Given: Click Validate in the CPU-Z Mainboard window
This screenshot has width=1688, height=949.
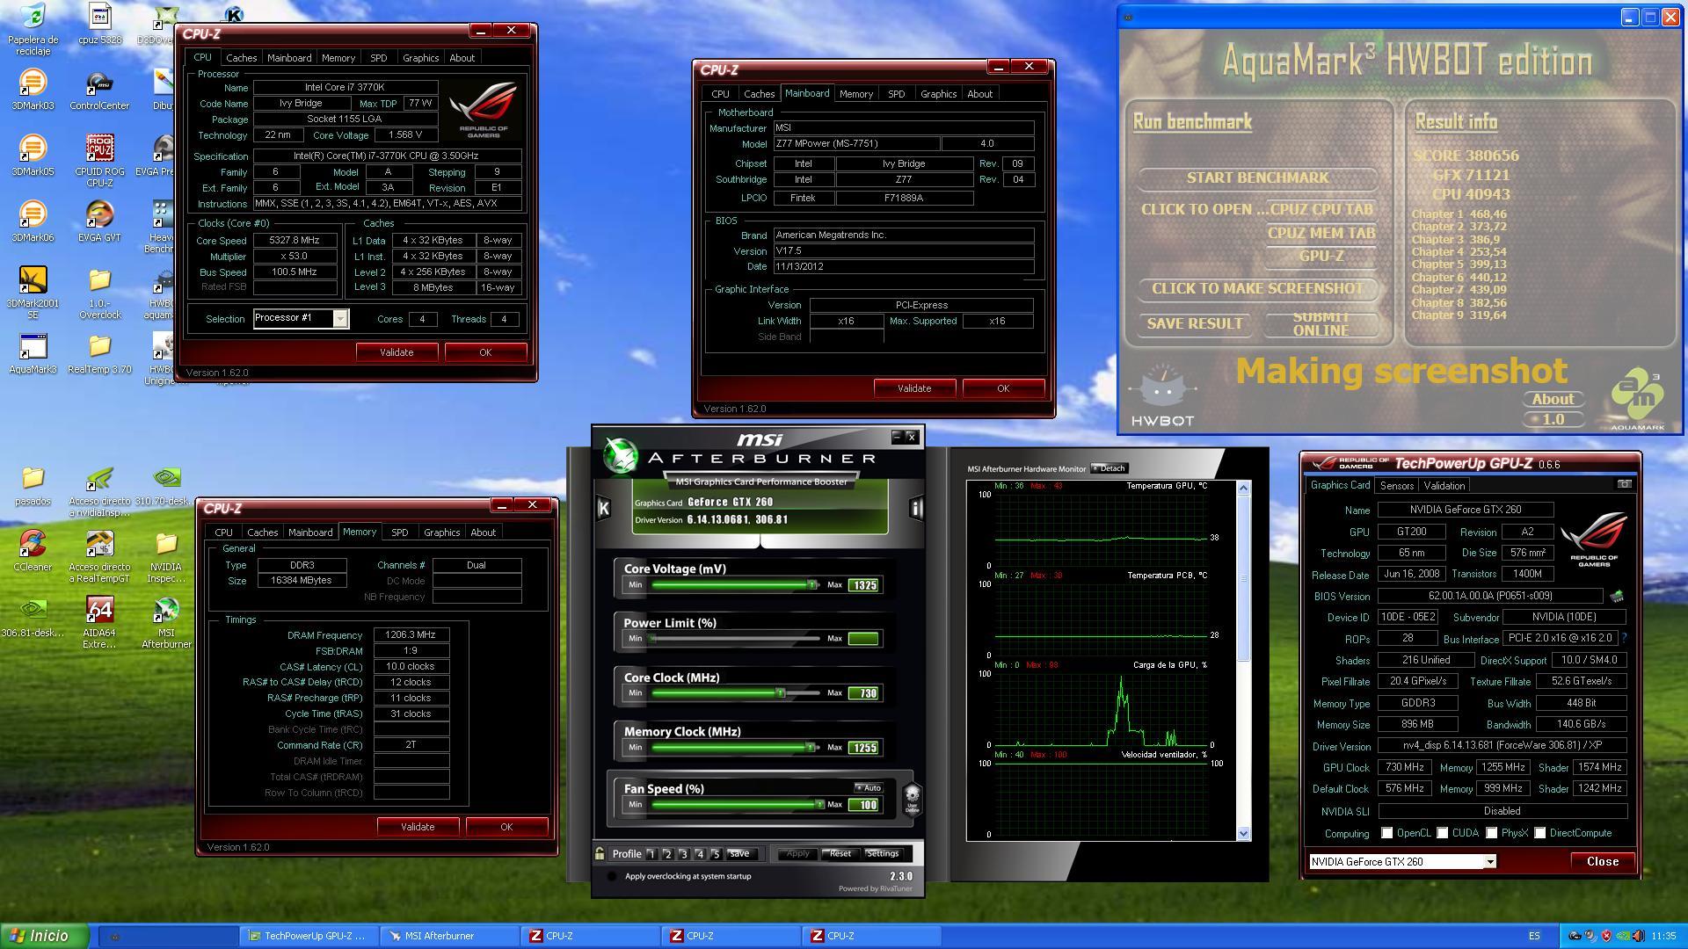Looking at the screenshot, I should [914, 388].
